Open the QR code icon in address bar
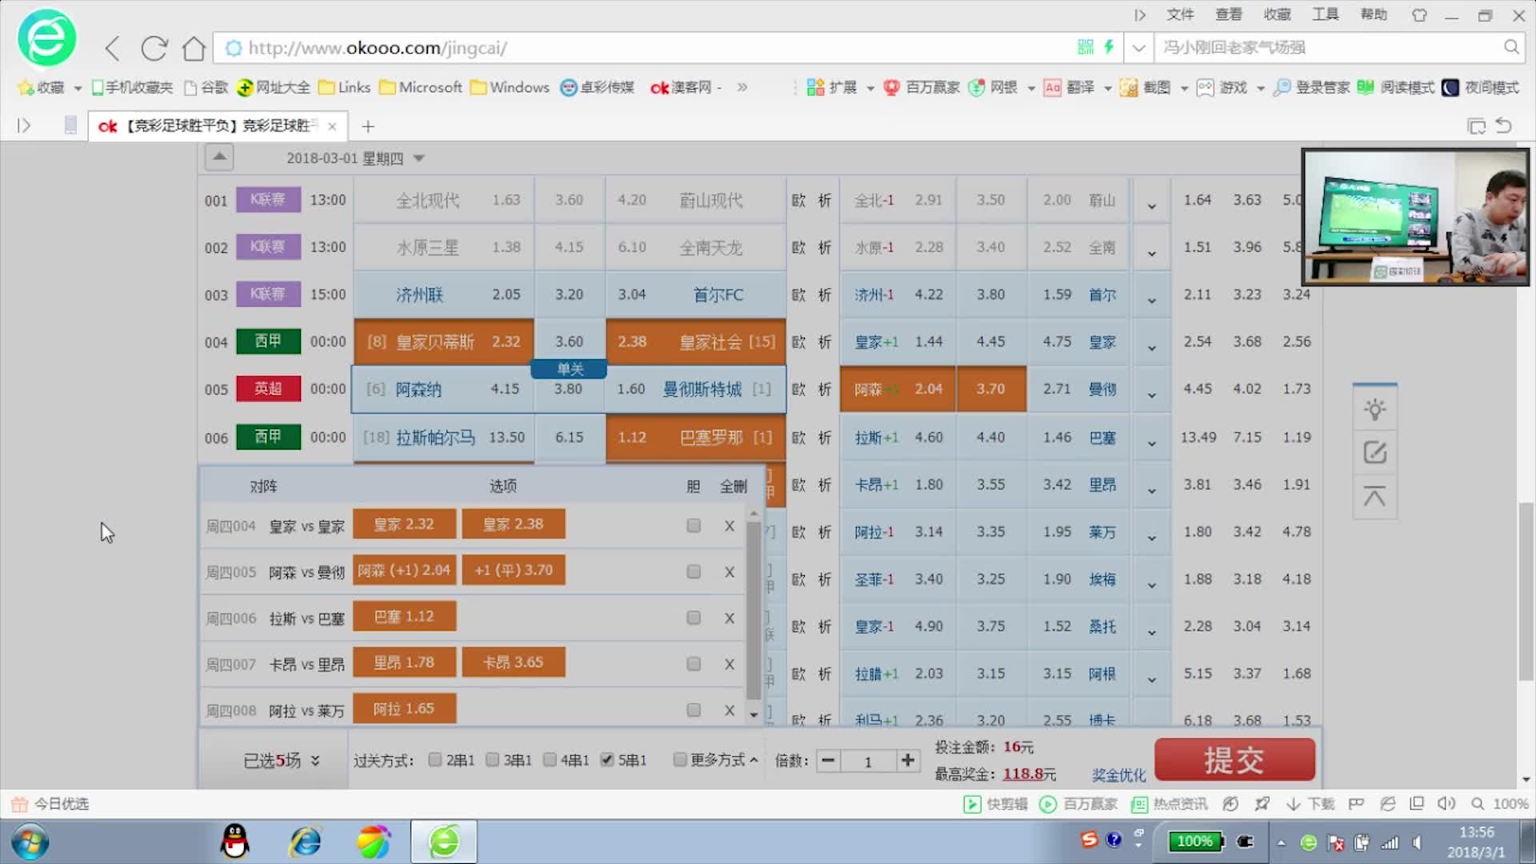This screenshot has height=864, width=1536. (1085, 47)
